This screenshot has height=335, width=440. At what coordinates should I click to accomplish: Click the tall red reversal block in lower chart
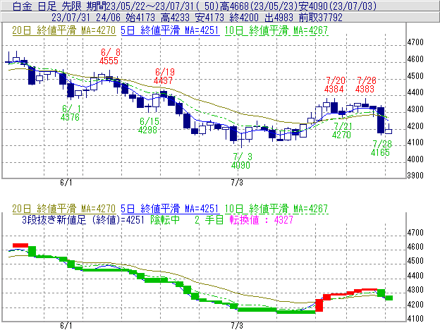point(319,305)
